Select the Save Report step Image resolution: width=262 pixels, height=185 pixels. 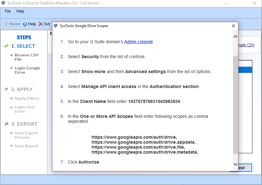coord(26,146)
